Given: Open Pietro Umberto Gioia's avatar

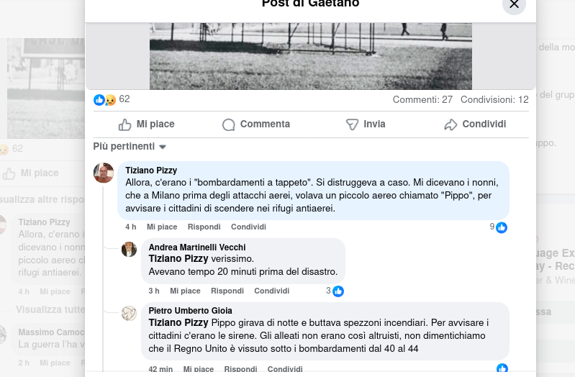Looking at the screenshot, I should coord(129,314).
